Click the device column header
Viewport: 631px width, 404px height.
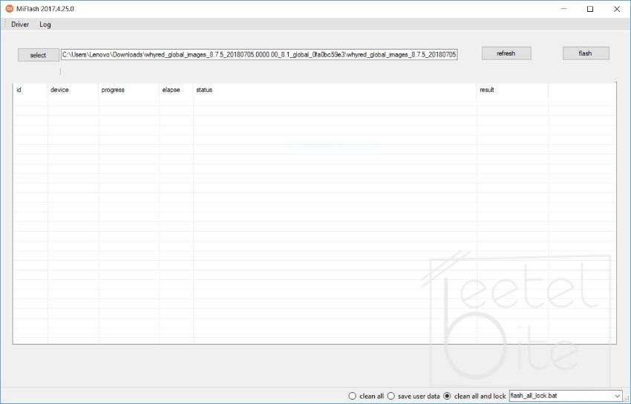(x=73, y=90)
